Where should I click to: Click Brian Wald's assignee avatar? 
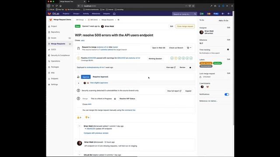[x=201, y=32]
